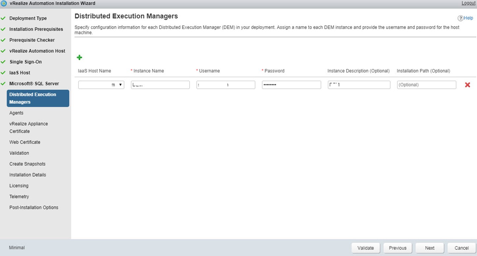Click the Validate button

pyautogui.click(x=366, y=248)
